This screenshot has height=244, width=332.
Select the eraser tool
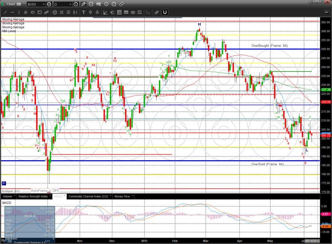click(156, 12)
